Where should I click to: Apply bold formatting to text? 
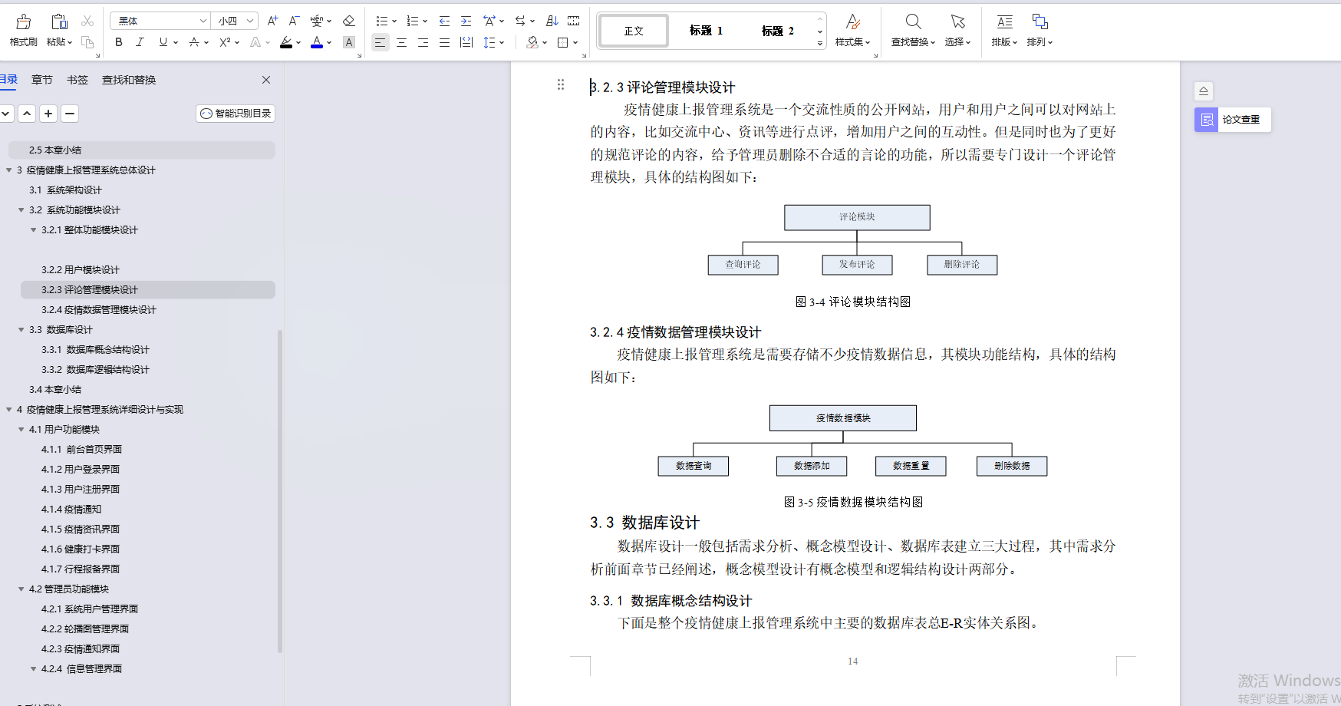click(118, 42)
